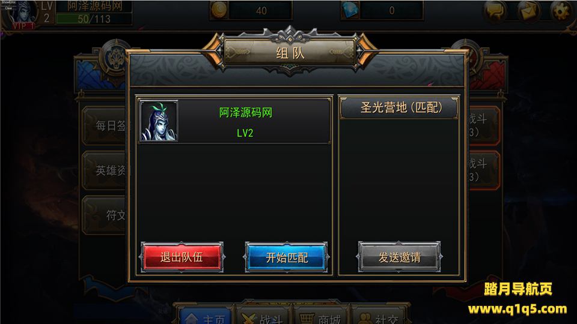Click 开始匹配 blue button
The height and width of the screenshot is (324, 577).
coord(286,257)
